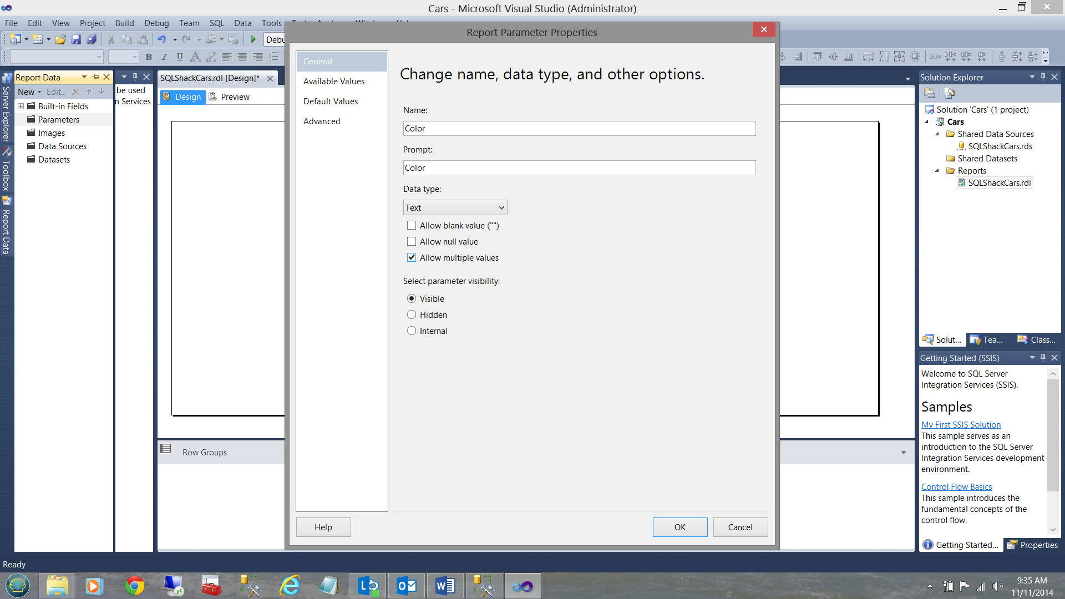
Task: Check the Allow null value option
Action: point(412,241)
